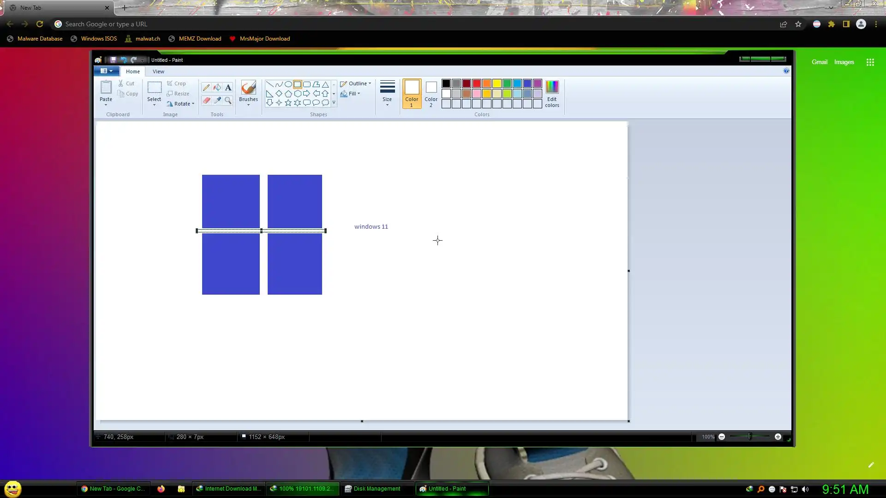Switch to the View ribbon tab
886x498 pixels.
[x=158, y=71]
